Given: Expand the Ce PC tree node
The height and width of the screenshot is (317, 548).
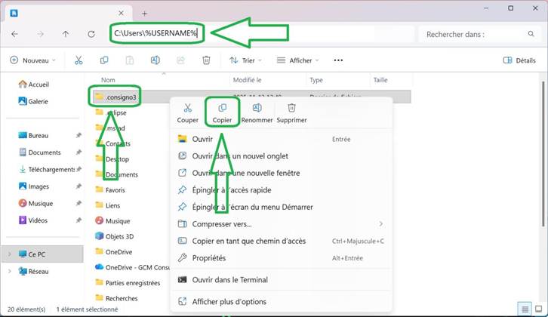Looking at the screenshot, I should (x=10, y=254).
